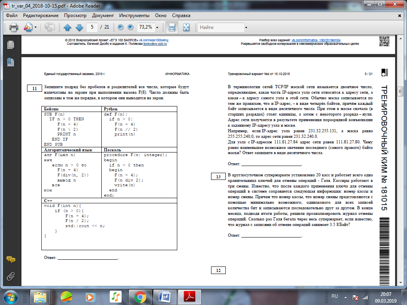The image size is (407, 305).
Task: Open Microsoft Word from taskbar
Action: pos(165,297)
